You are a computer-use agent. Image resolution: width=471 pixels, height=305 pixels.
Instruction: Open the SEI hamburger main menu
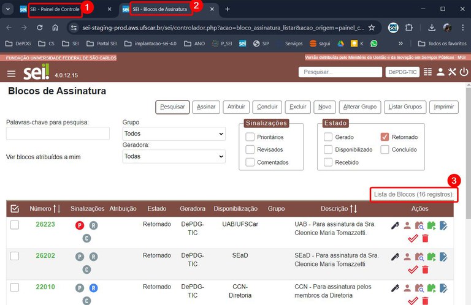(11, 73)
